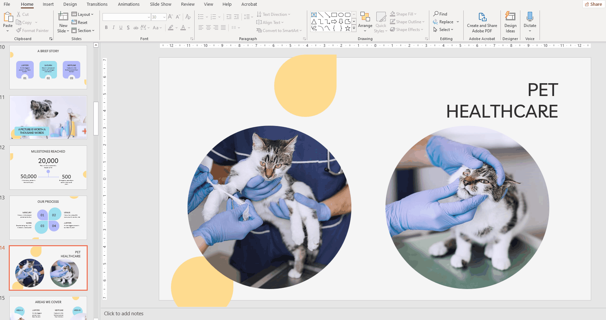Toggle bold formatting
The width and height of the screenshot is (606, 320).
[x=106, y=28]
